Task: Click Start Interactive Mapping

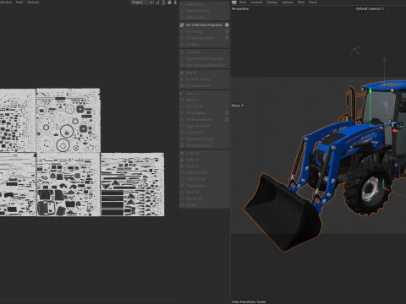Action: pyautogui.click(x=204, y=58)
